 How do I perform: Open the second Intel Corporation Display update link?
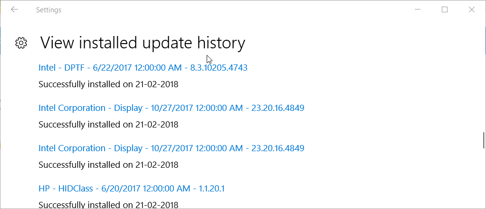tap(171, 148)
